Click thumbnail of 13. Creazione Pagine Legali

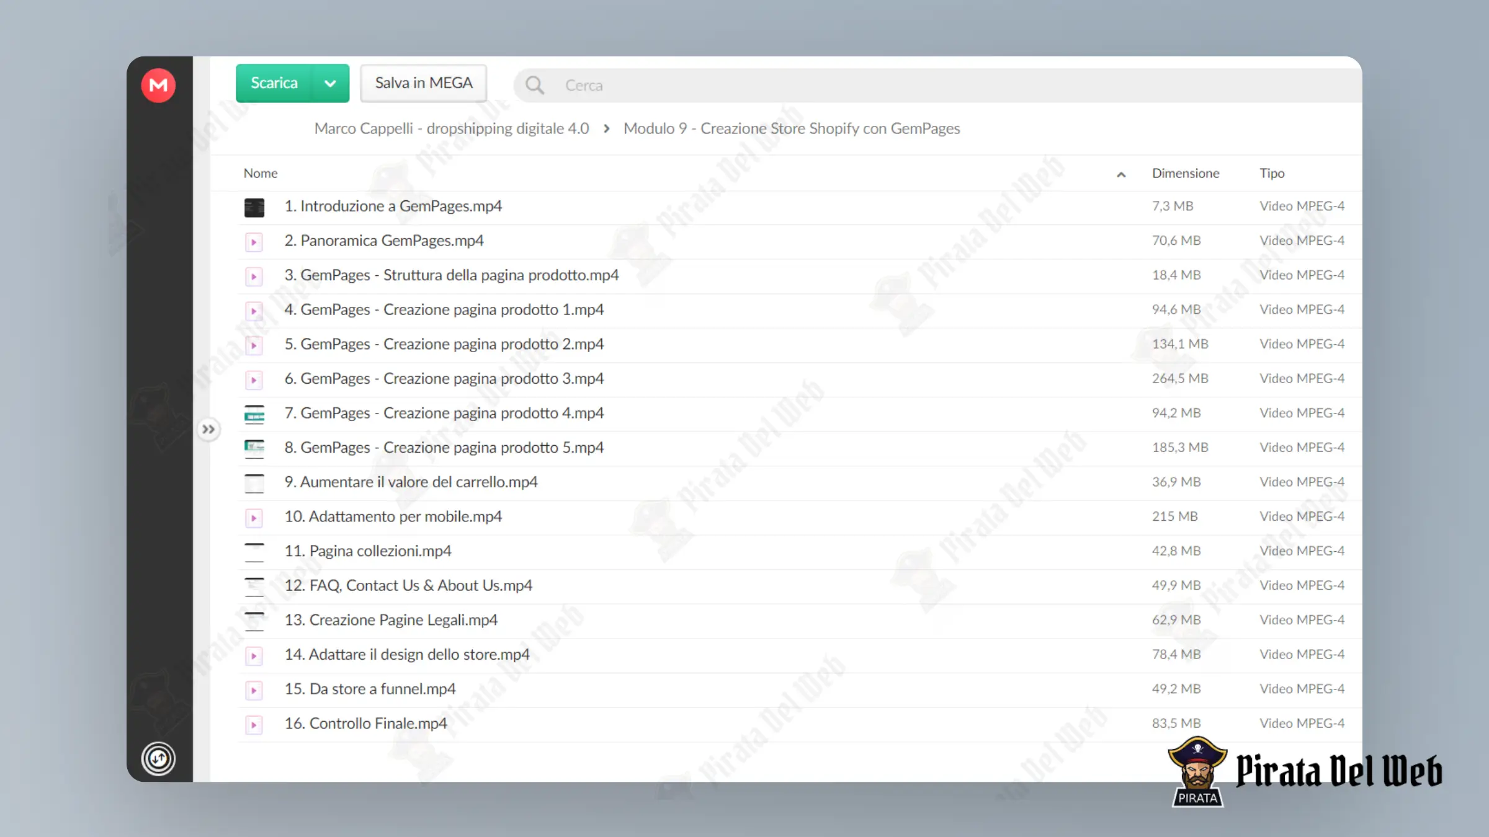coord(254,621)
